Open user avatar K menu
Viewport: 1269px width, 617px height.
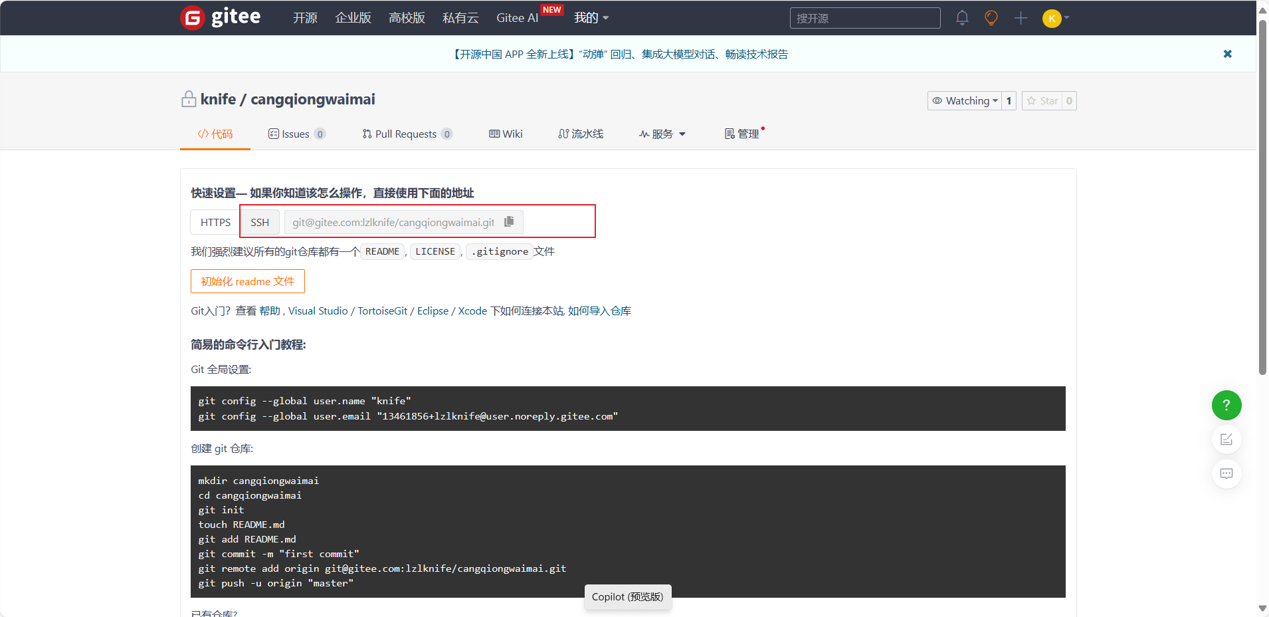[x=1055, y=18]
